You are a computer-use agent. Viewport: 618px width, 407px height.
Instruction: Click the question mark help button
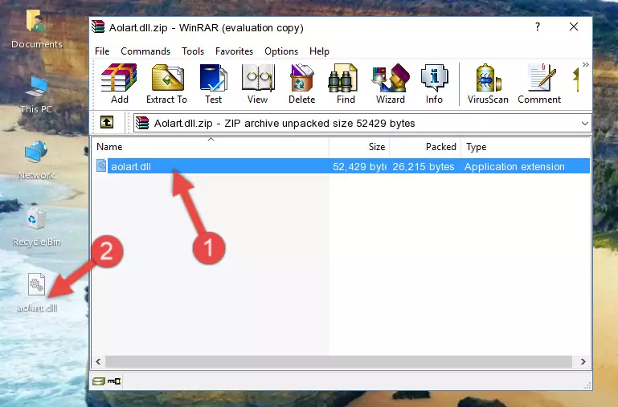[x=538, y=26]
